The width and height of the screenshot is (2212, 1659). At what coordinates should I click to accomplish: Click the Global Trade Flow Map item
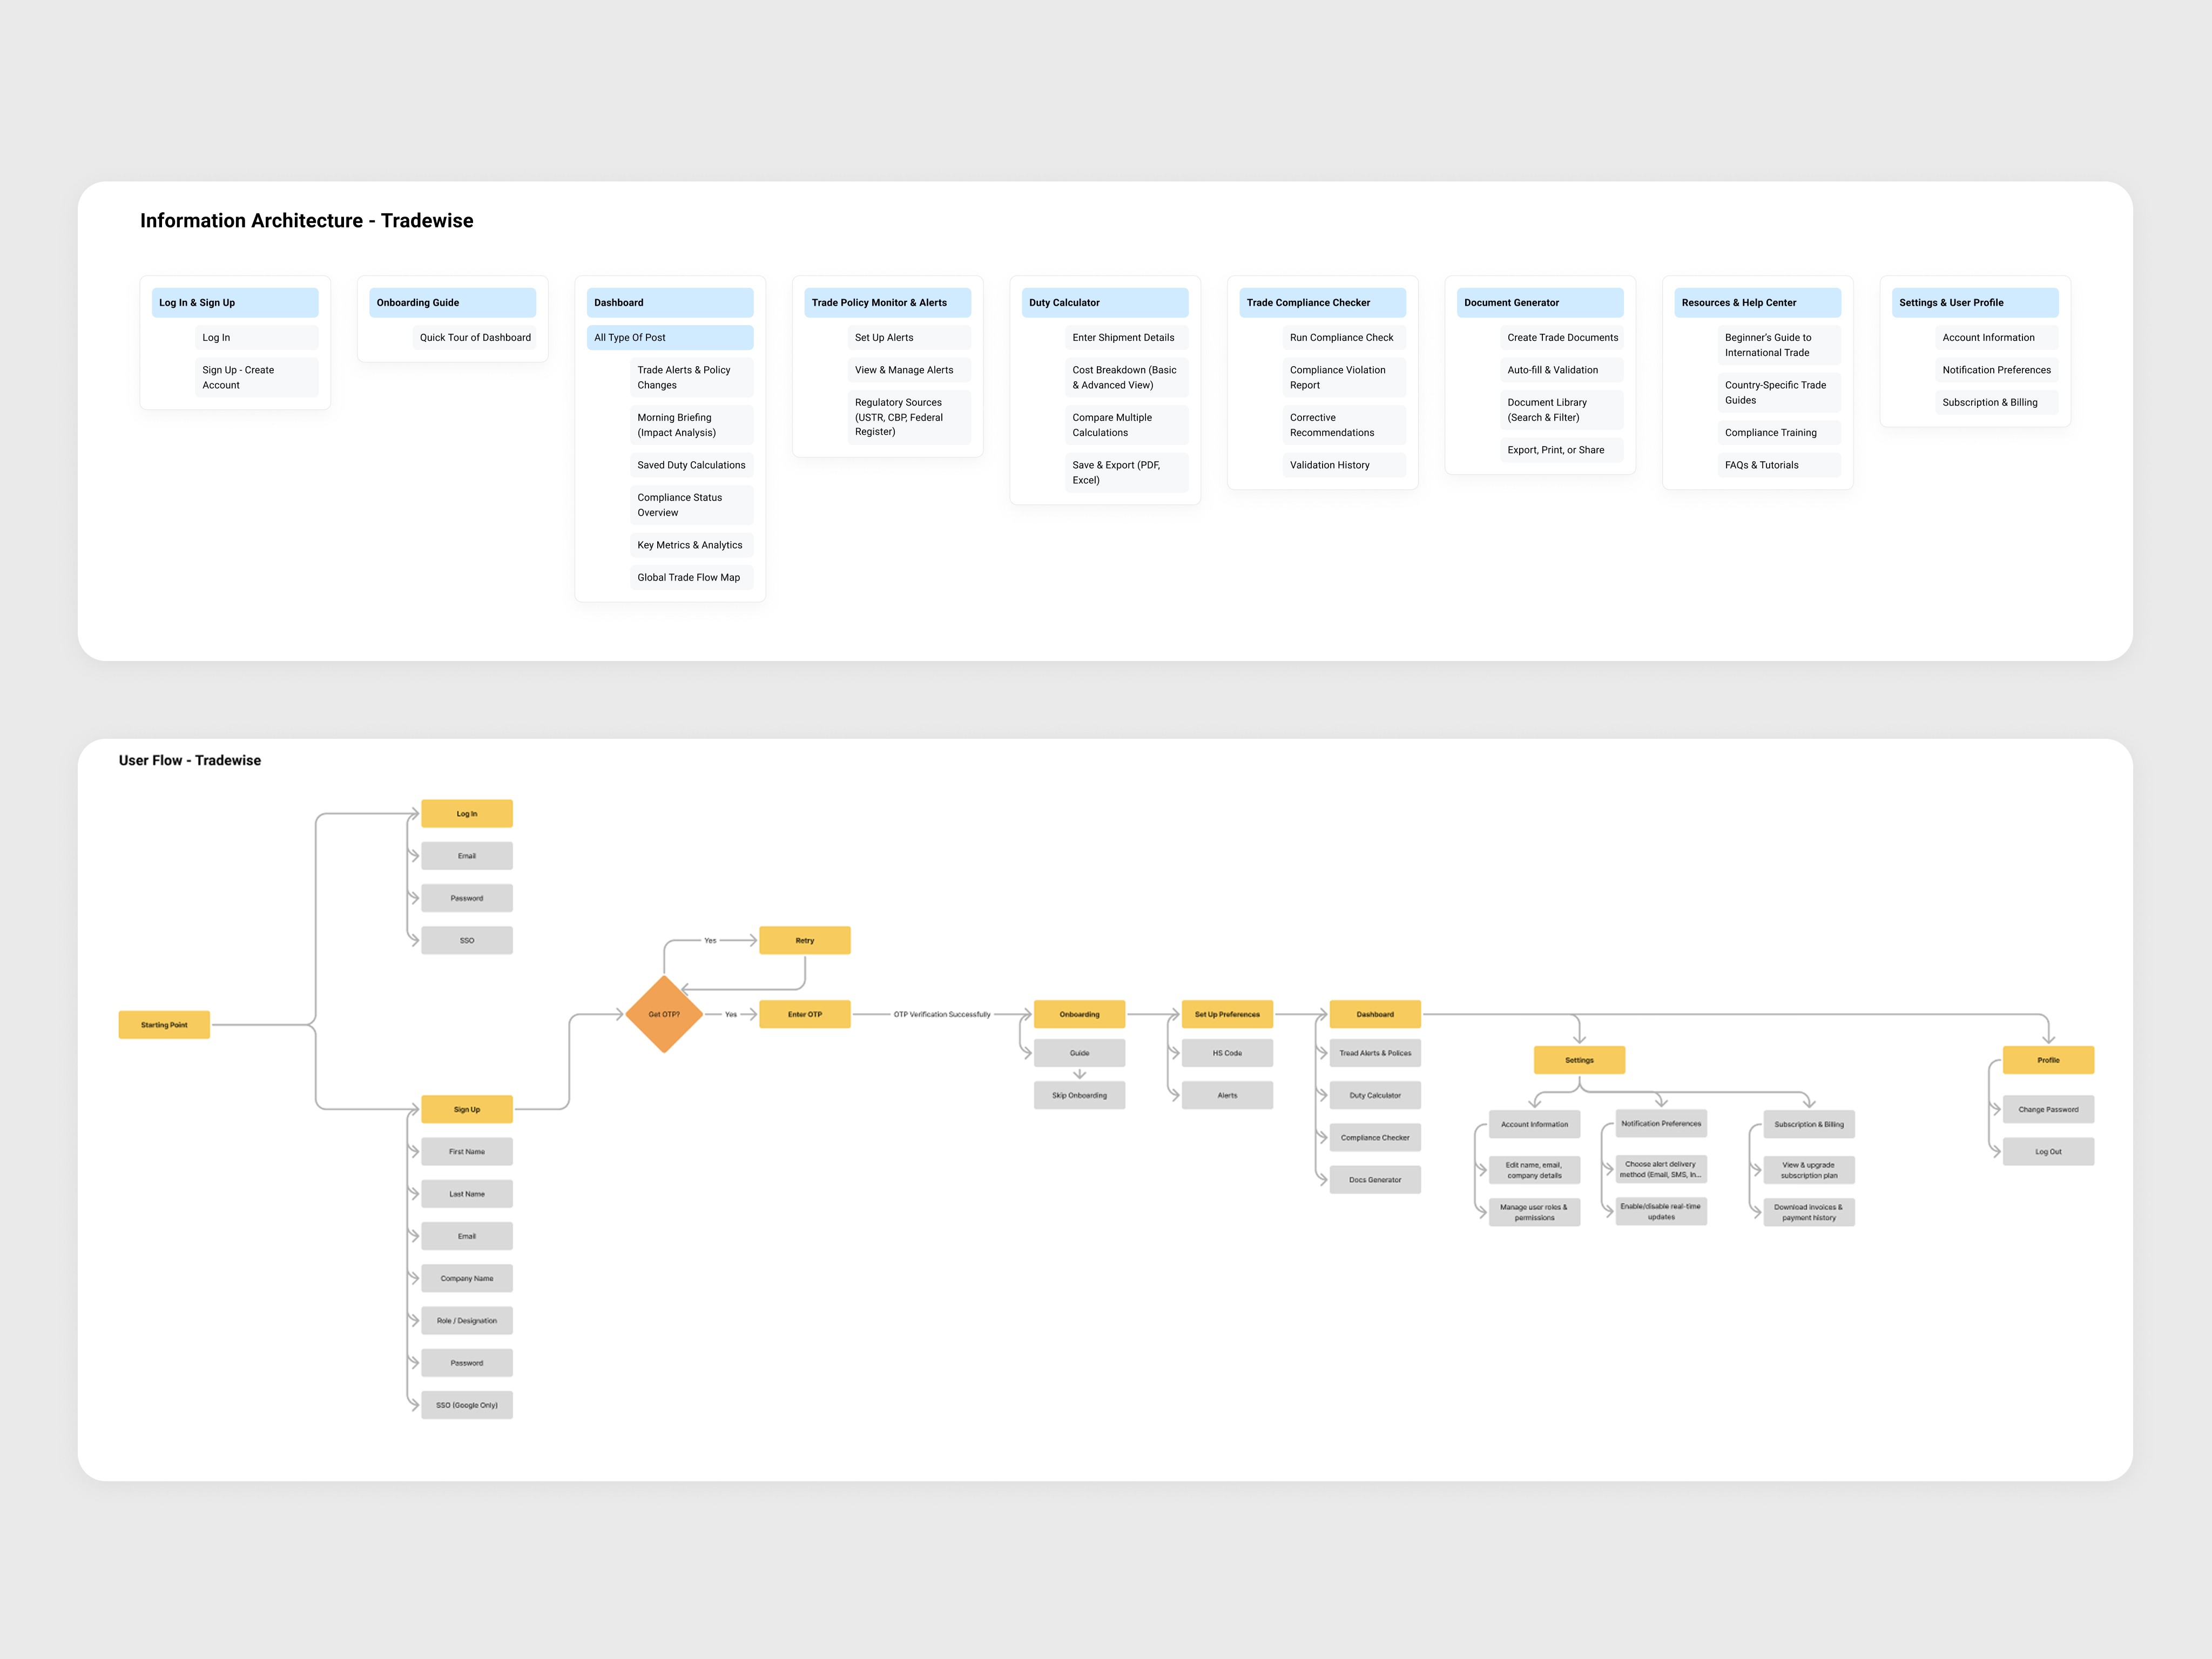coord(691,577)
